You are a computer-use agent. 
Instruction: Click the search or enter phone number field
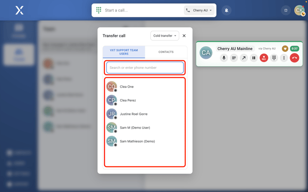pos(145,68)
